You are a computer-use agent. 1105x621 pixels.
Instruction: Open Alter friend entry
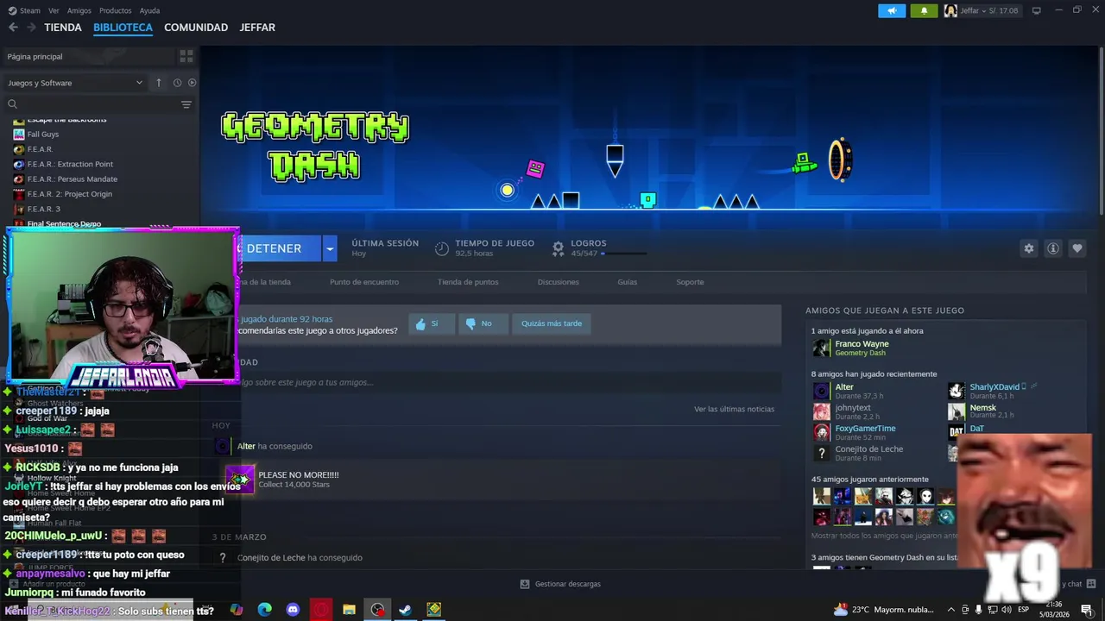[844, 387]
